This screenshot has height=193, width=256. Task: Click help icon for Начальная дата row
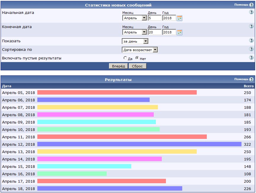coord(251,12)
